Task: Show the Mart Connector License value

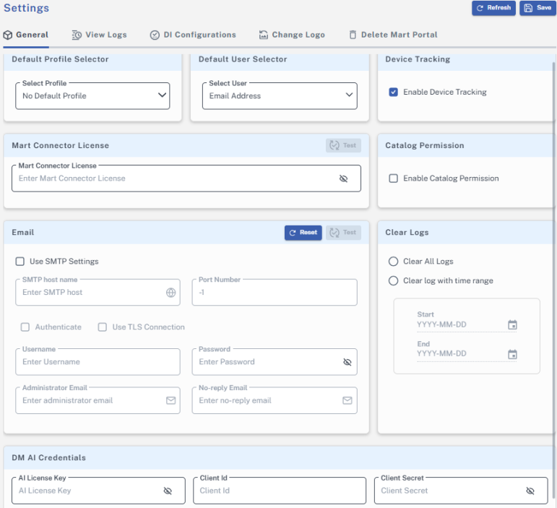Action: point(343,178)
